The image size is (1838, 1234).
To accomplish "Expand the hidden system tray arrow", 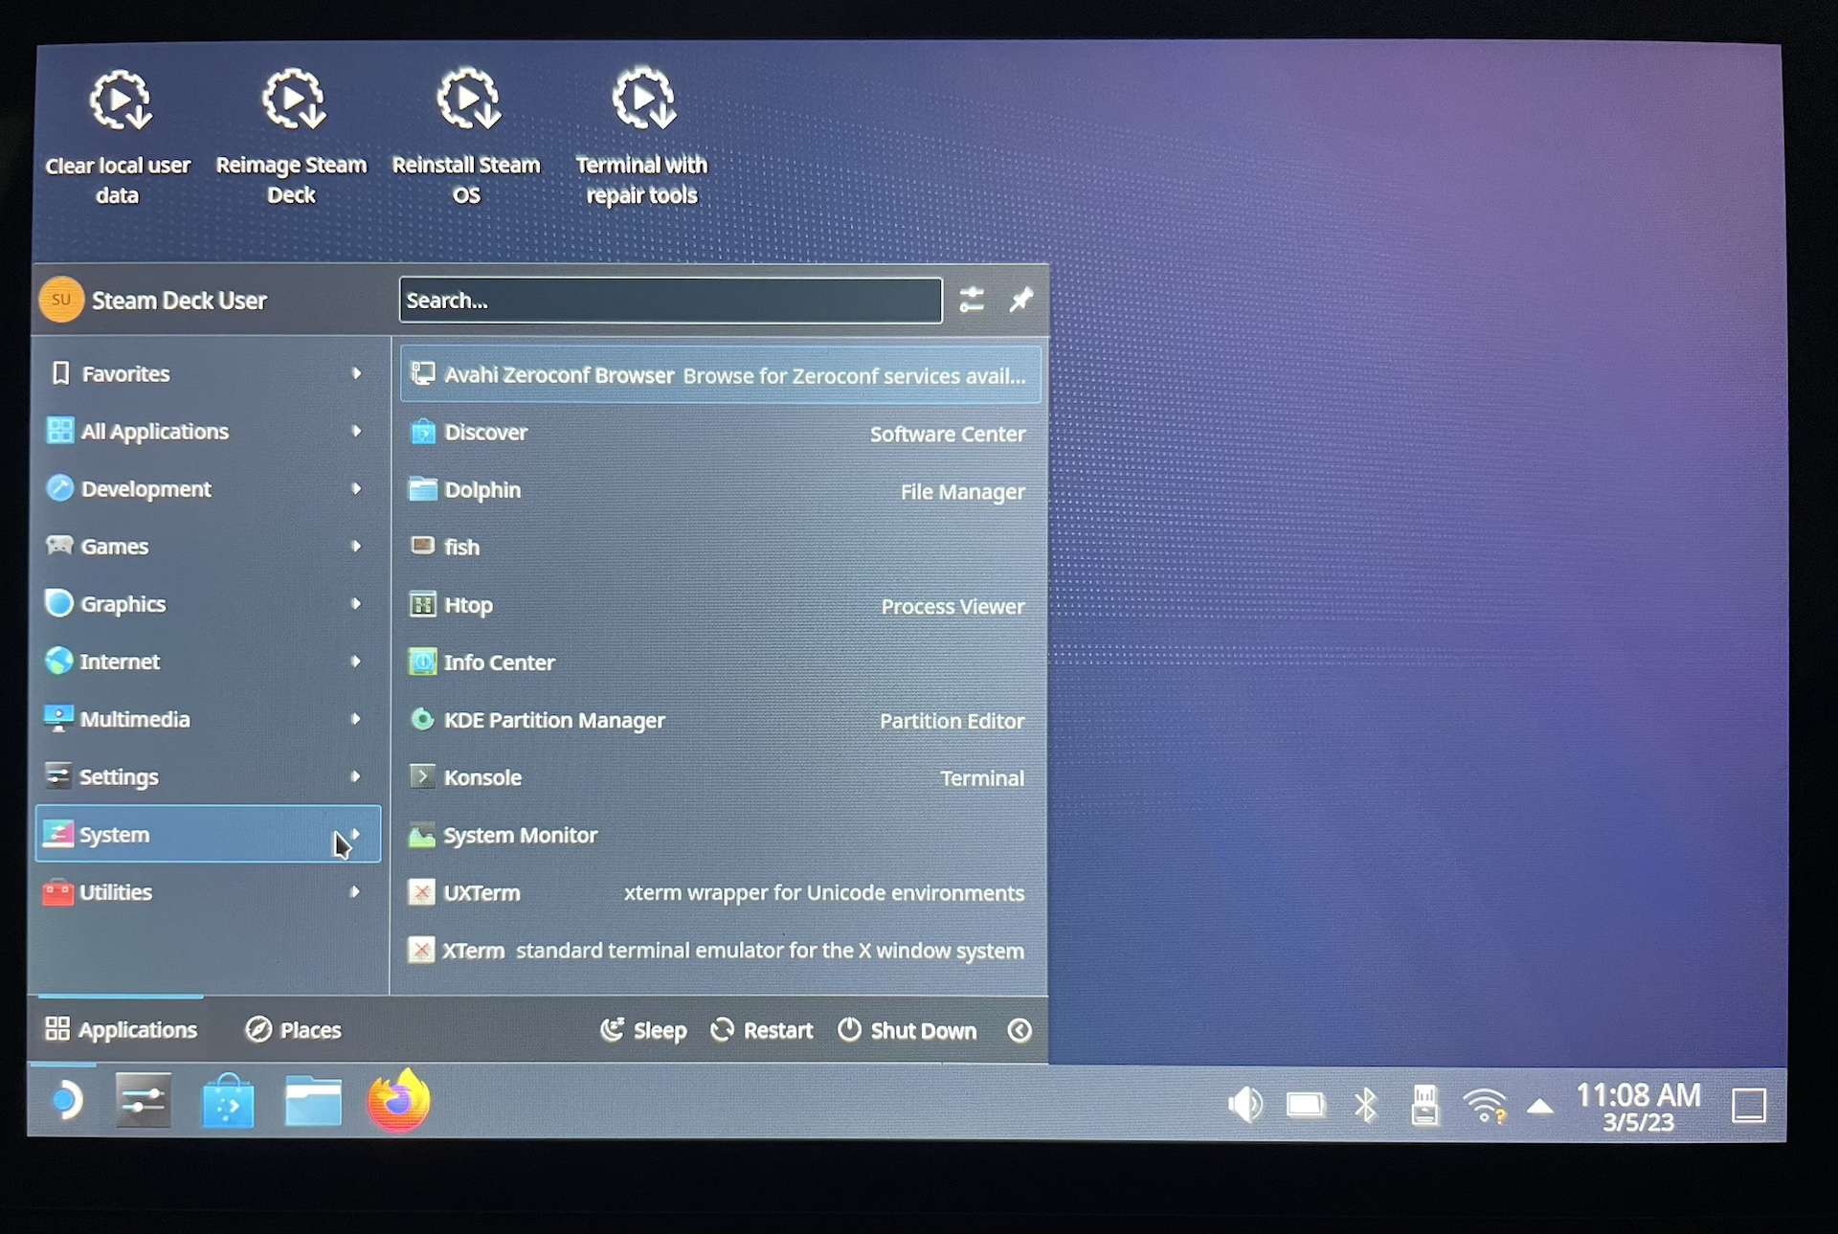I will coord(1539,1107).
